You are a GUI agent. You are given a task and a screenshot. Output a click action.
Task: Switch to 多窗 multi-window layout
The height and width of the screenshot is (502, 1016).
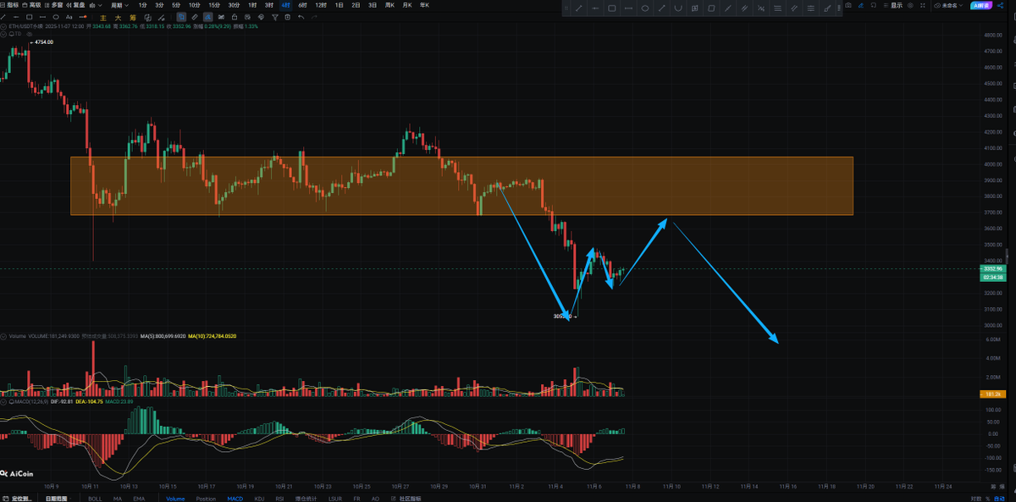point(54,5)
